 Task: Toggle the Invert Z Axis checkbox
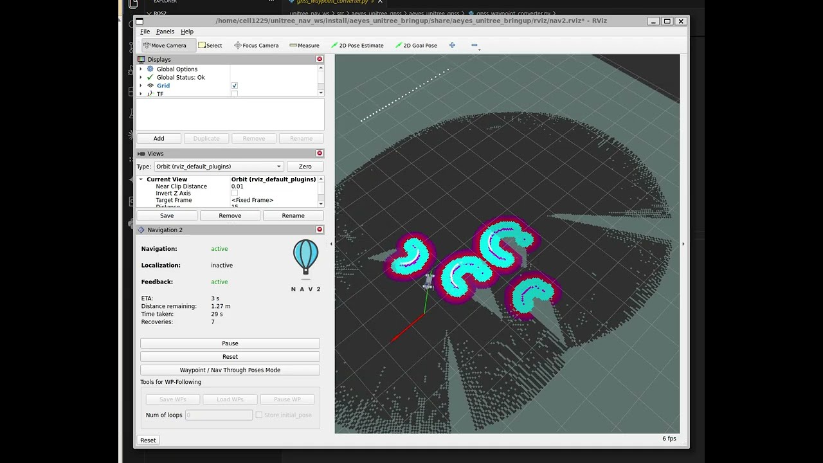(x=235, y=193)
